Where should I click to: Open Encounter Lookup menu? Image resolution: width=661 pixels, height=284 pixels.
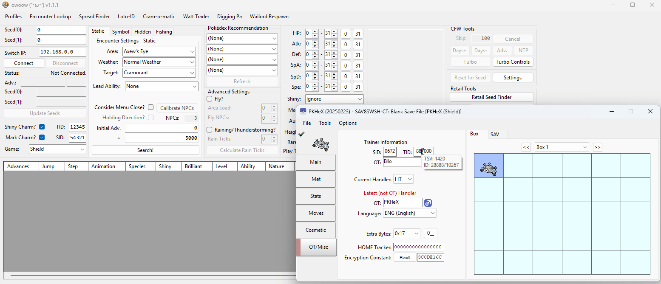[50, 17]
